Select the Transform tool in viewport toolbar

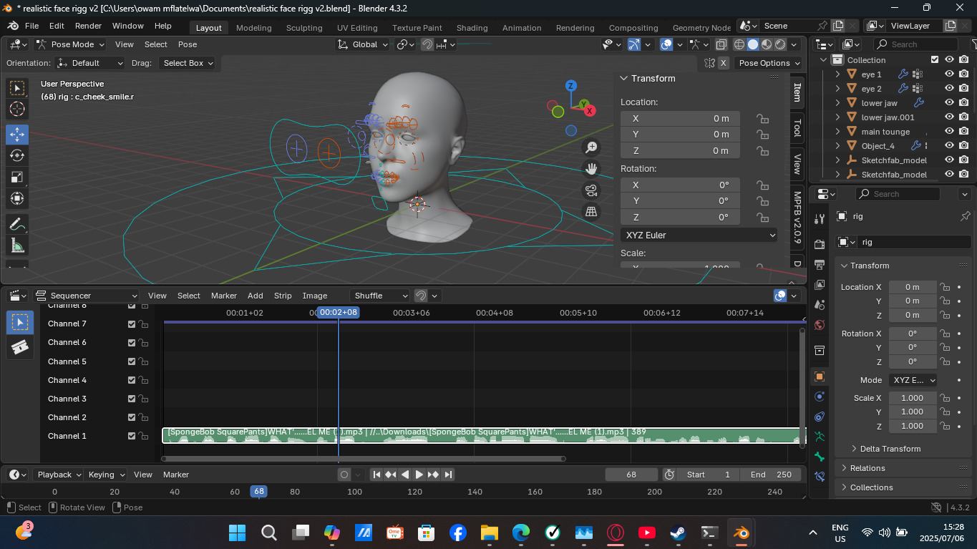coord(17,198)
